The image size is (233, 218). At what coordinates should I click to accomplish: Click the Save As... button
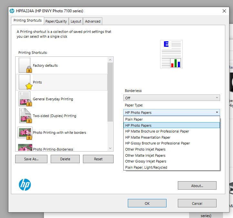(31, 159)
